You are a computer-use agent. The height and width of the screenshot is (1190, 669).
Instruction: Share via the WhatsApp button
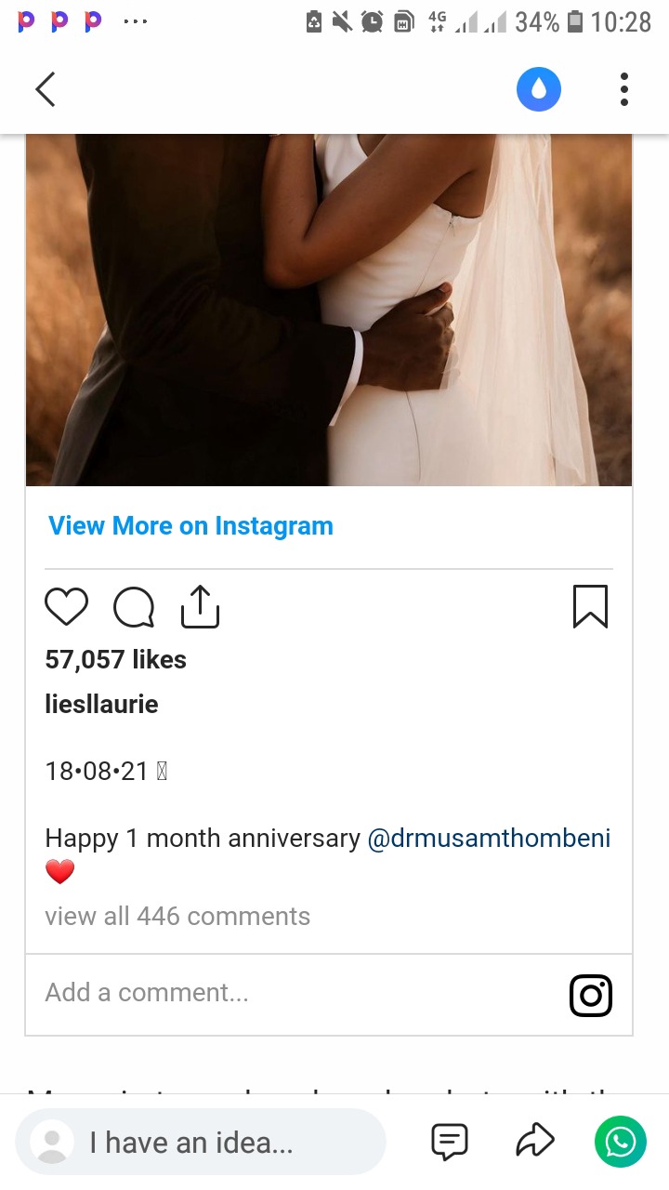[621, 1142]
